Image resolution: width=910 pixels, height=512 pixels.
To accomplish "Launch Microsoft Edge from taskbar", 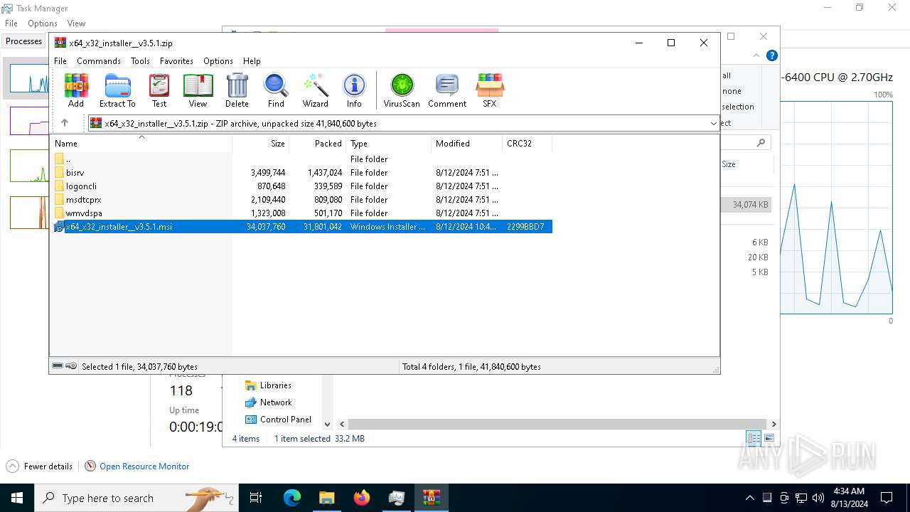I will (292, 498).
